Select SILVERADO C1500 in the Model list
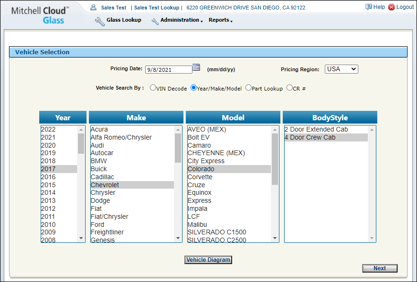 [x=229, y=232]
